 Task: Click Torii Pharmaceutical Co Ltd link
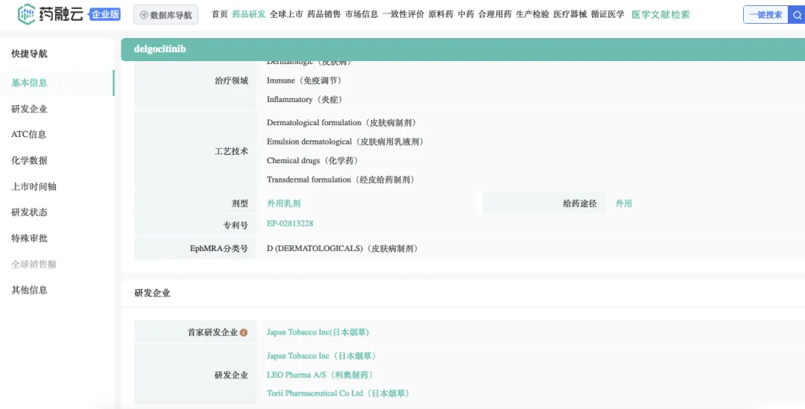coord(338,393)
